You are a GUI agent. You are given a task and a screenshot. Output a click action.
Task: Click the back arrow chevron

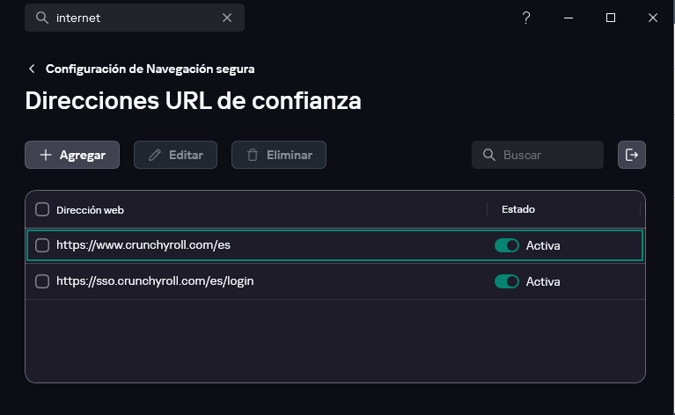coord(33,69)
